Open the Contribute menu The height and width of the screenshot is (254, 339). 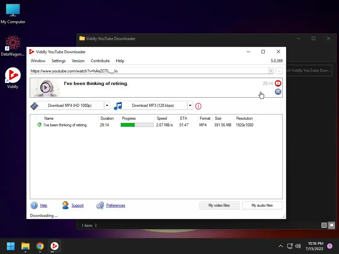(x=100, y=61)
